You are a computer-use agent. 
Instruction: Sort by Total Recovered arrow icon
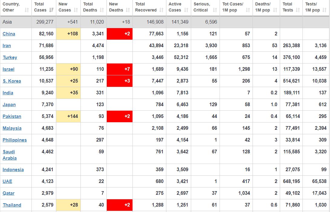click(161, 10)
